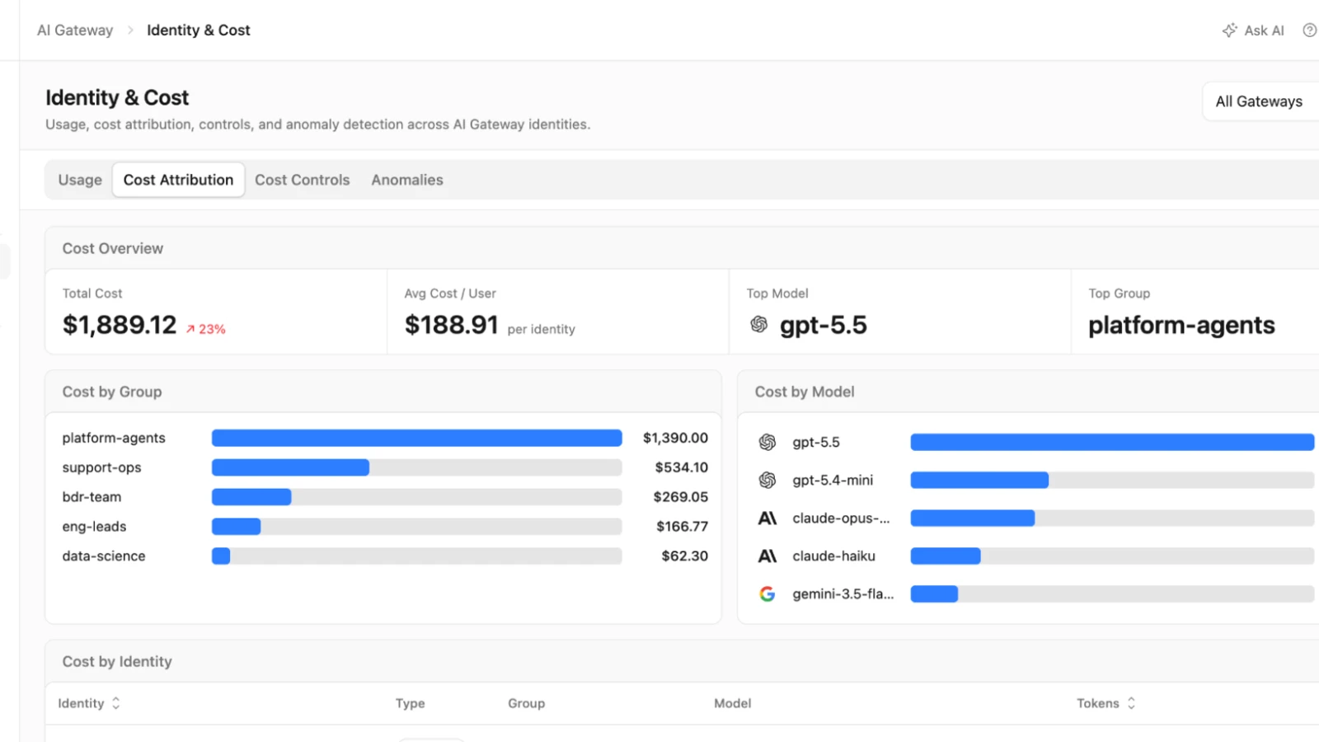Go to AI Gateway breadcrumb
The width and height of the screenshot is (1319, 742).
(75, 31)
